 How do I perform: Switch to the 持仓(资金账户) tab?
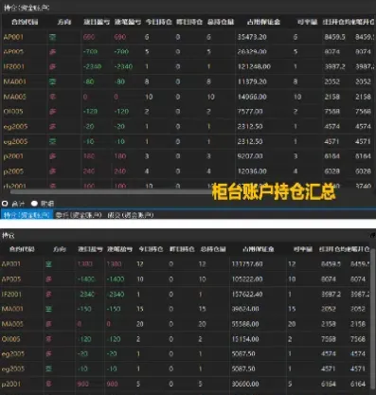tap(27, 215)
